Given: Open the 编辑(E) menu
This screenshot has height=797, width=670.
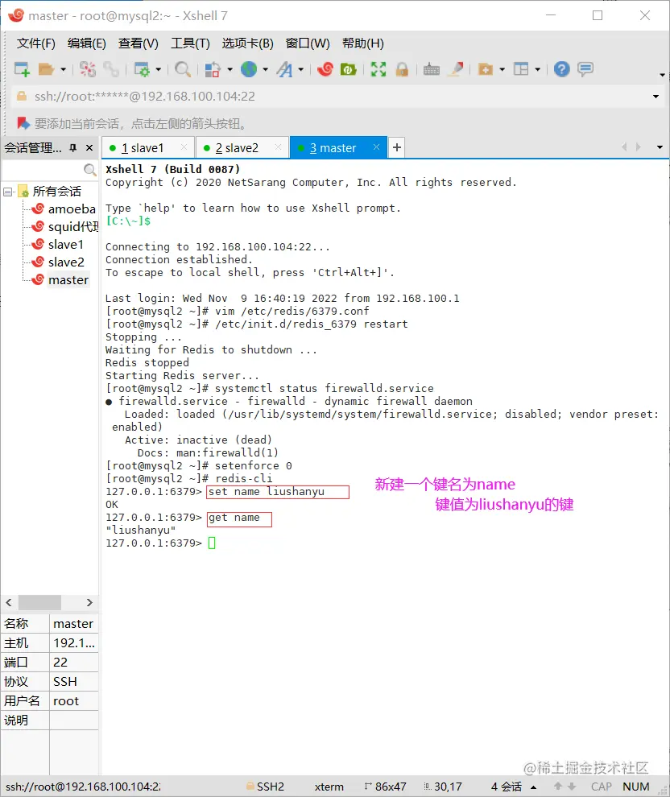Looking at the screenshot, I should point(87,43).
